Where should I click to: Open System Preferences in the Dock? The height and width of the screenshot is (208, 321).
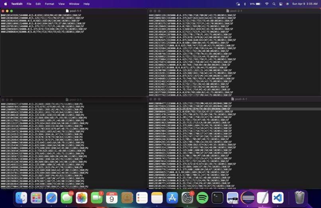187,198
